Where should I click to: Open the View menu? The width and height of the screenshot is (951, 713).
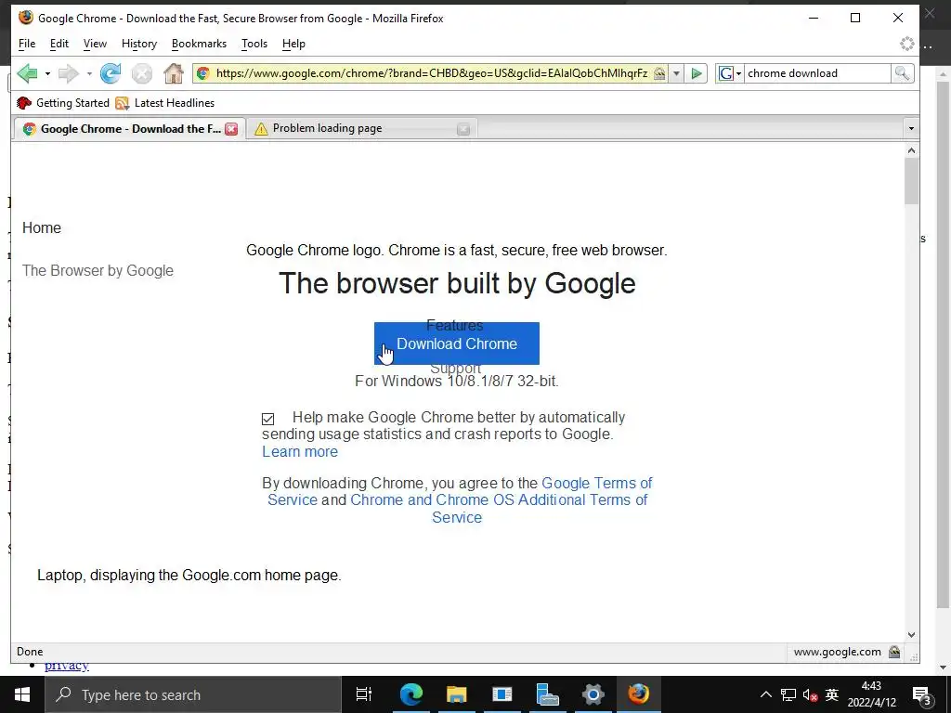tap(95, 44)
